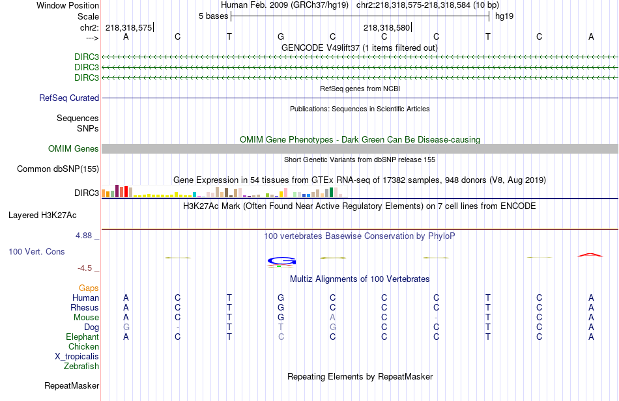Select the Mouse alignment row label
619x401 pixels.
pyautogui.click(x=86, y=318)
